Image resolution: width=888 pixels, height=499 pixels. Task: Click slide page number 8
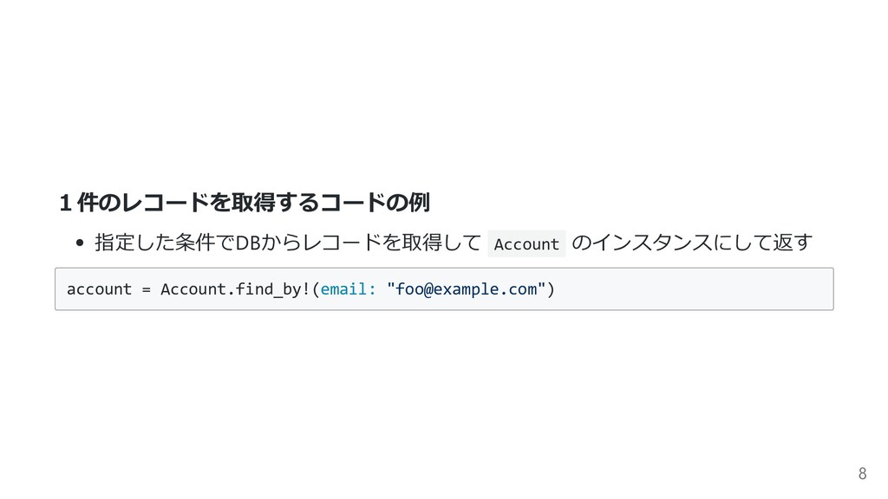[863, 473]
